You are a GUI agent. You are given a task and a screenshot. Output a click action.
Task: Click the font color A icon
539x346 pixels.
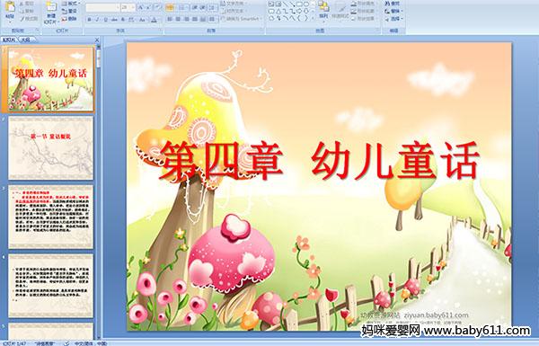click(x=154, y=20)
